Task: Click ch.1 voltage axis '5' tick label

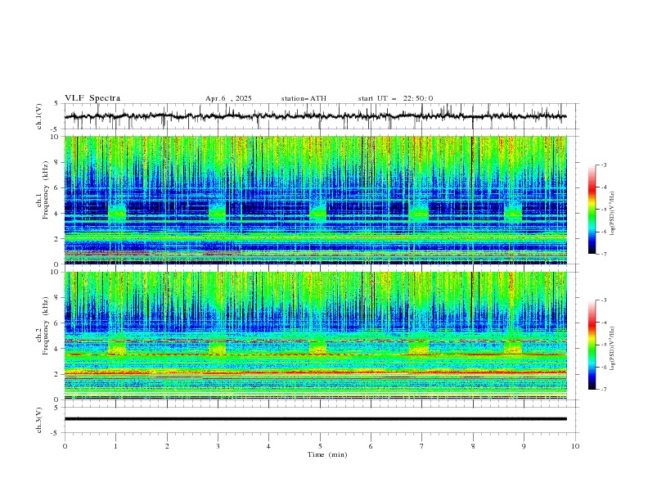Action: 56,104
